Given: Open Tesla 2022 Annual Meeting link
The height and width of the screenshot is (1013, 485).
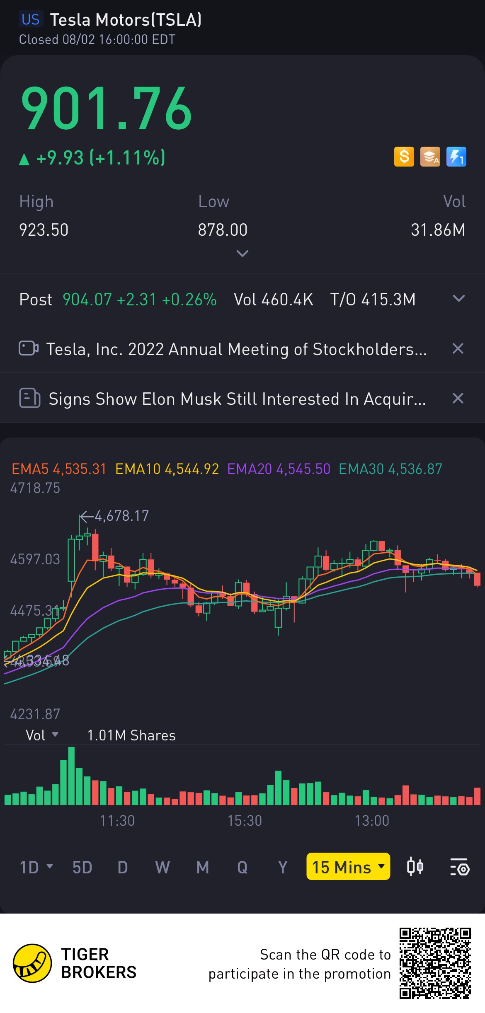Looking at the screenshot, I should coord(236,349).
